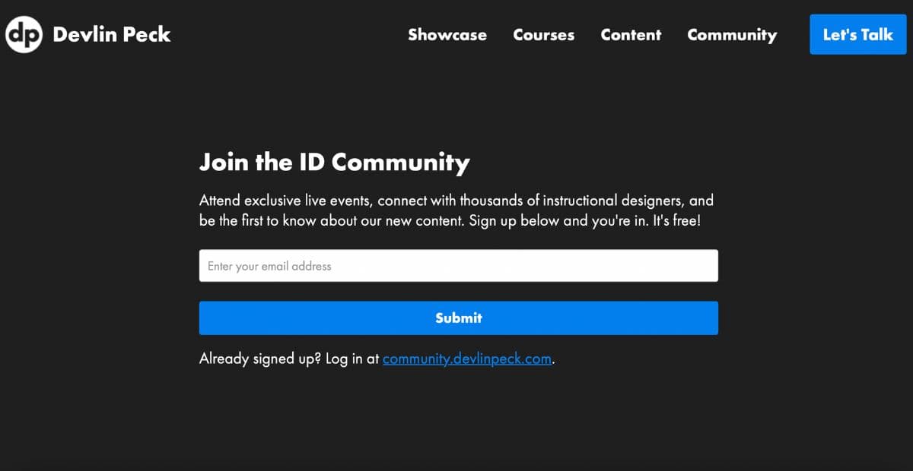
Task: Click the Log in at text
Action: click(352, 359)
